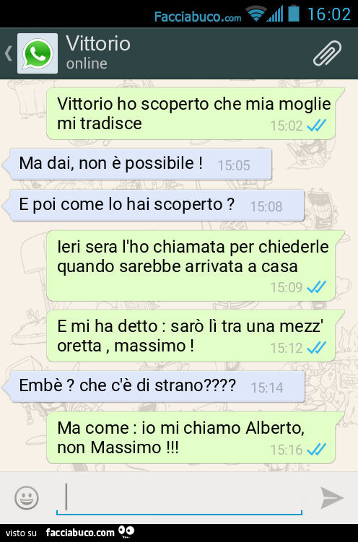Tap the send arrow icon

(x=331, y=498)
